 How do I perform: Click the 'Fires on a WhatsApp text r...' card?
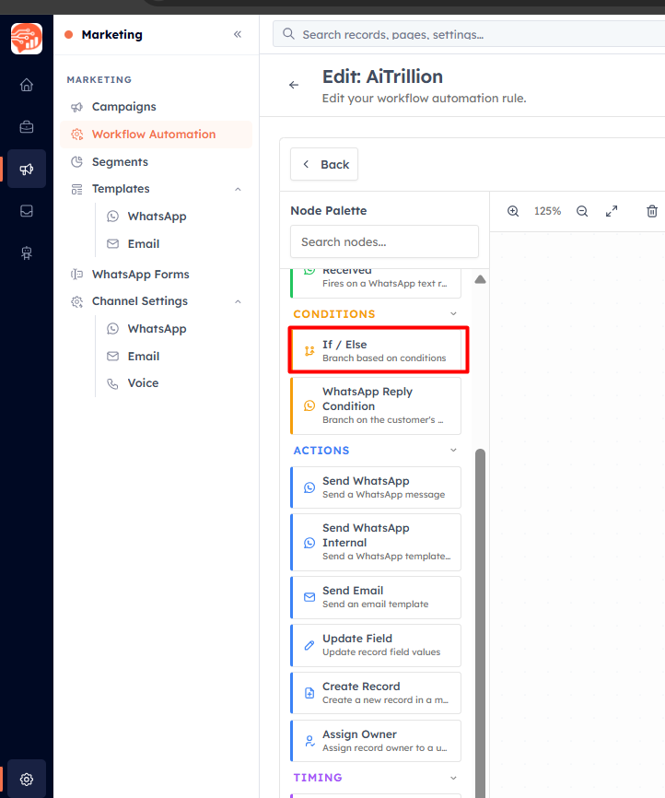(376, 283)
